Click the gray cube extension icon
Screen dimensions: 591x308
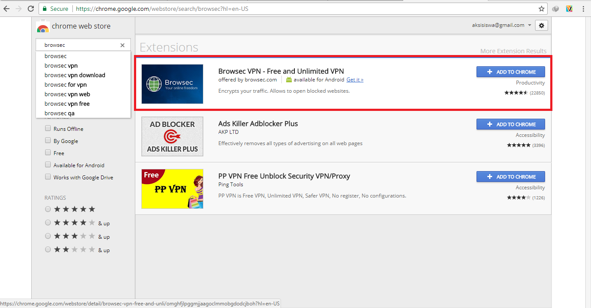556,9
